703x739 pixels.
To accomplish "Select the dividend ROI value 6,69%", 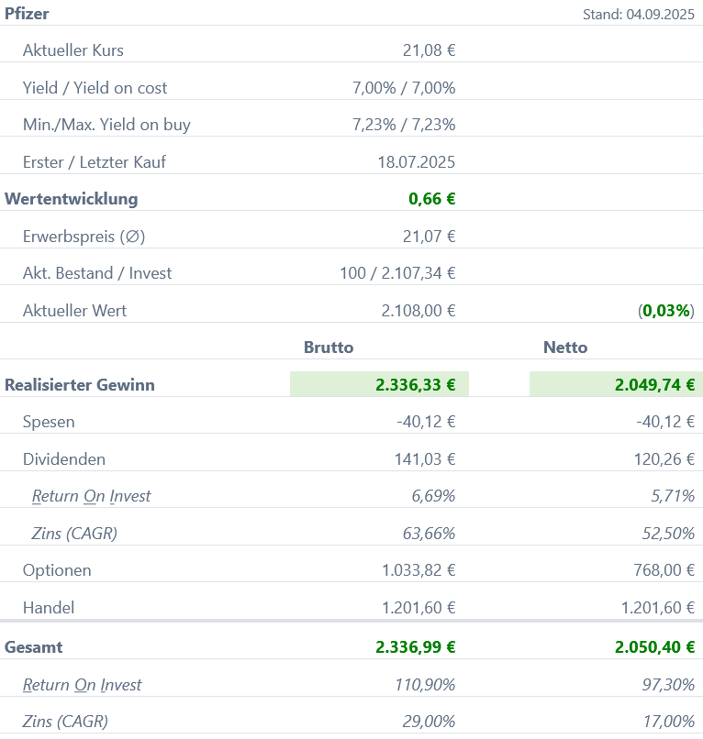I will (433, 496).
